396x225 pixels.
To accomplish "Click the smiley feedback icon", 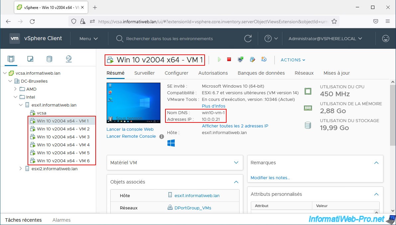I will pos(386,38).
